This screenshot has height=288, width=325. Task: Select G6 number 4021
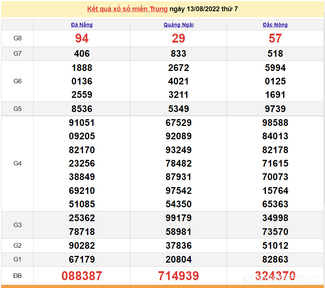point(178,81)
